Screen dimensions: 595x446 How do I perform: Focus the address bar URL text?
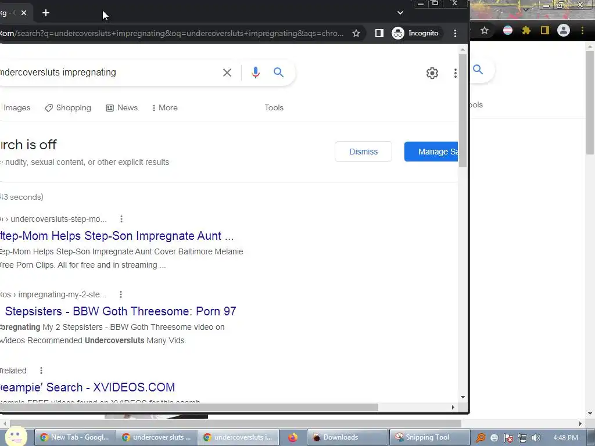click(171, 33)
